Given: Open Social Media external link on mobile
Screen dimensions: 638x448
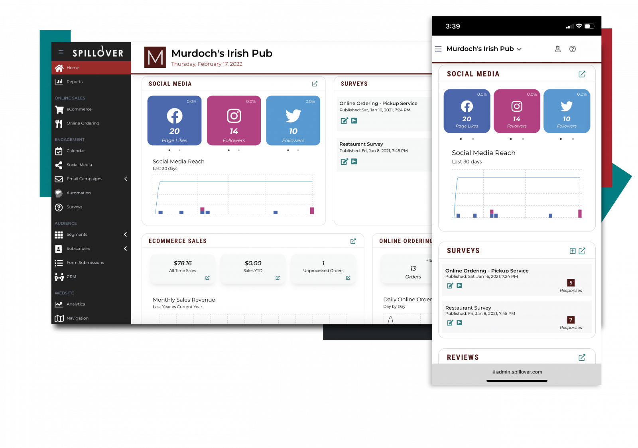Looking at the screenshot, I should pos(582,74).
